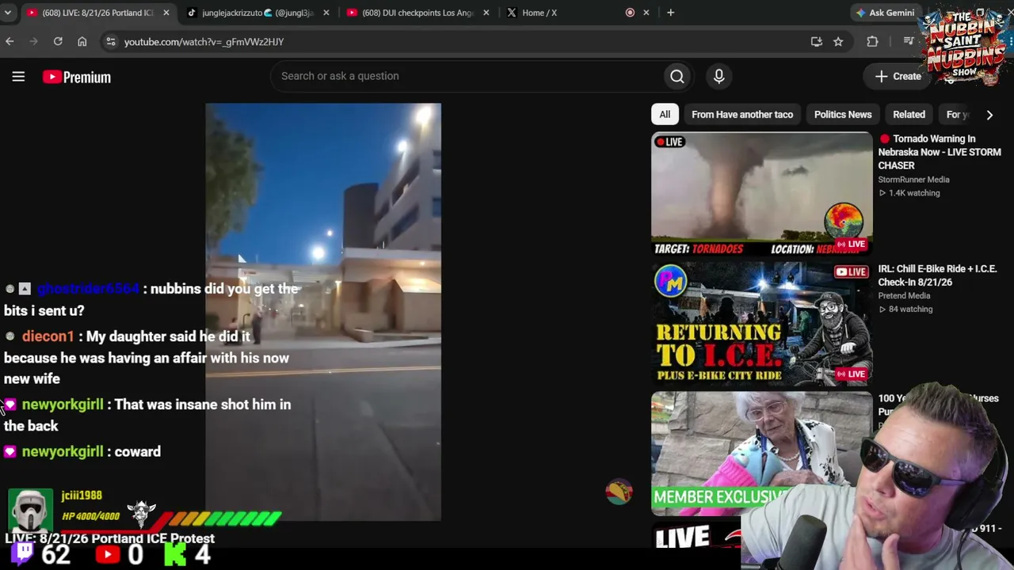This screenshot has width=1014, height=570.
Task: Click the jciii1988 avatar in overlay
Action: coord(30,510)
